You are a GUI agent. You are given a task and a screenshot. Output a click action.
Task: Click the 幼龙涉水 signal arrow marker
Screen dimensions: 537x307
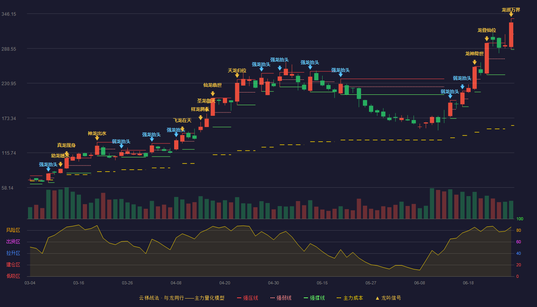coord(61,164)
